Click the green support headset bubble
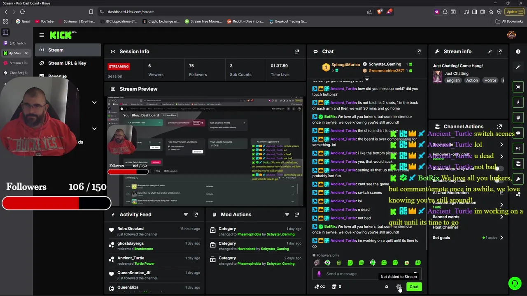The width and height of the screenshot is (527, 296). [515, 283]
